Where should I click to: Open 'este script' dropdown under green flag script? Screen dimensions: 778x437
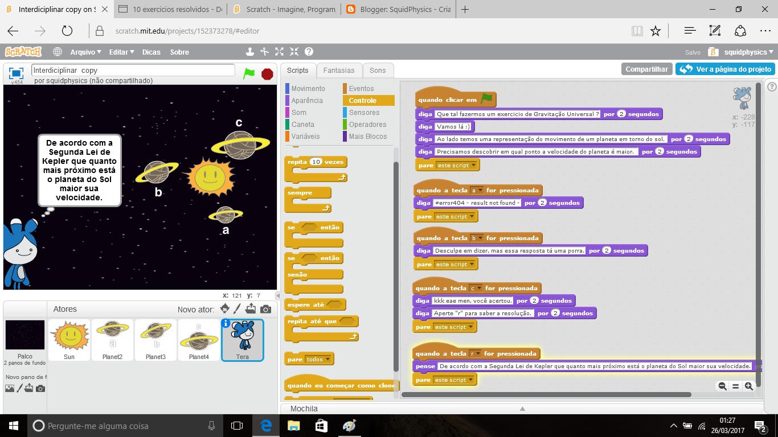(x=456, y=166)
